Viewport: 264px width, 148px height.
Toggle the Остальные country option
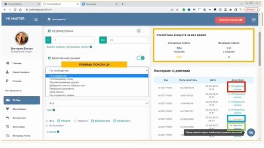(x=47, y=125)
